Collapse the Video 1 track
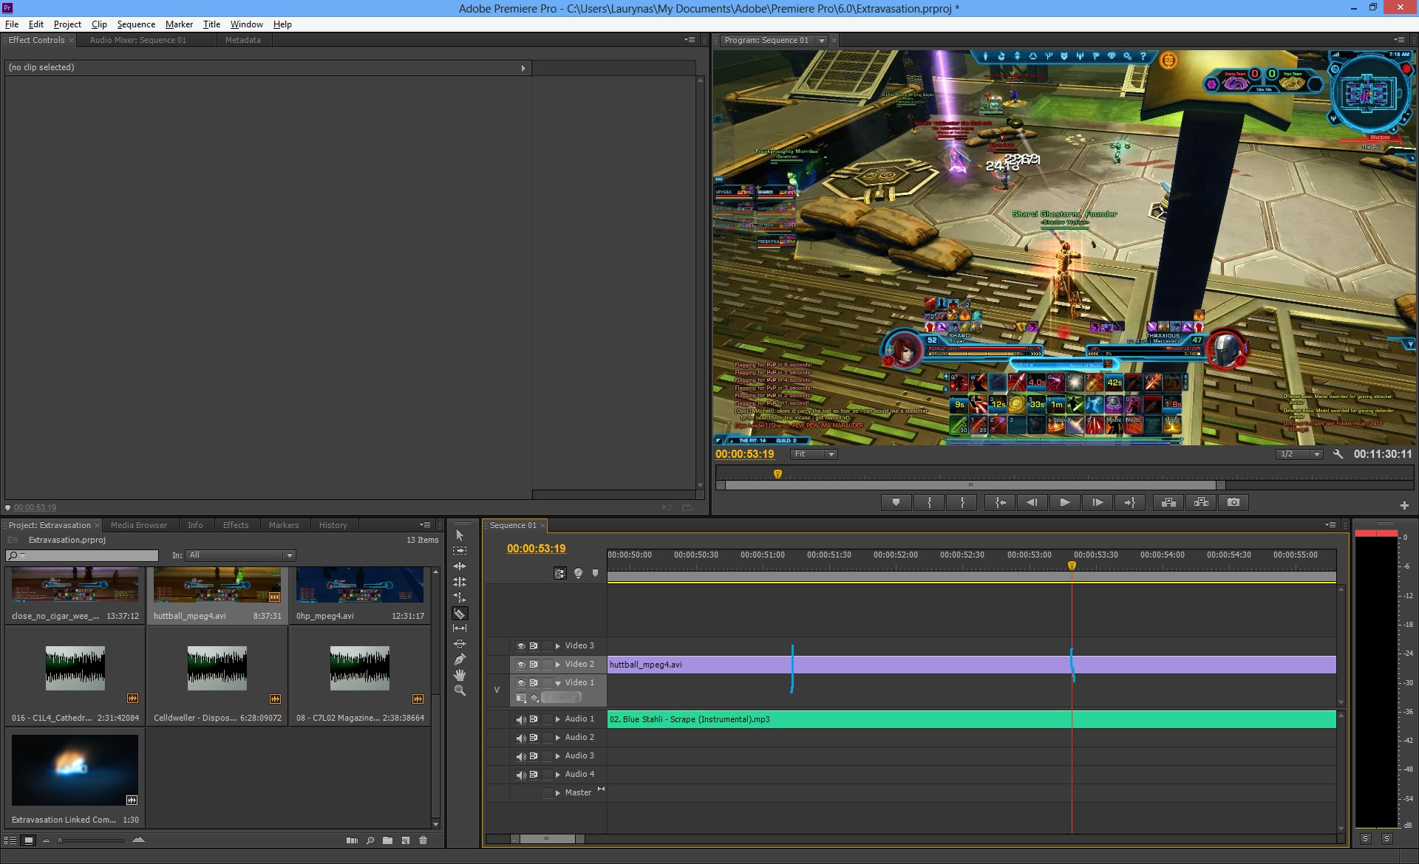Image resolution: width=1419 pixels, height=864 pixels. [x=558, y=683]
